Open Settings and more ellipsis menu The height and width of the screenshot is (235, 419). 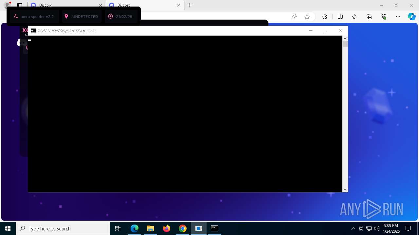point(398,17)
